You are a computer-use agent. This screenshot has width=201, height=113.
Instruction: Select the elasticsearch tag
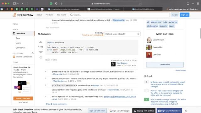point(152,26)
